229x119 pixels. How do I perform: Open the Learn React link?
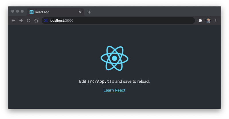click(x=115, y=90)
